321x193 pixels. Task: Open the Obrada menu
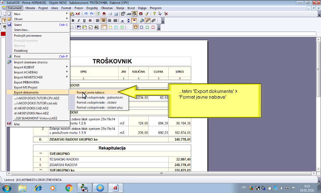[30, 8]
